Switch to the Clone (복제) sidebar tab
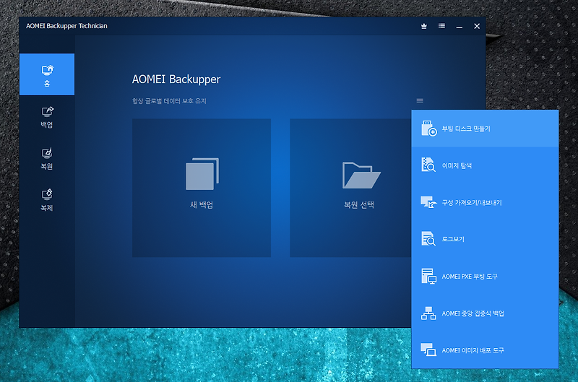Viewport: 578px width, 382px height. tap(47, 201)
